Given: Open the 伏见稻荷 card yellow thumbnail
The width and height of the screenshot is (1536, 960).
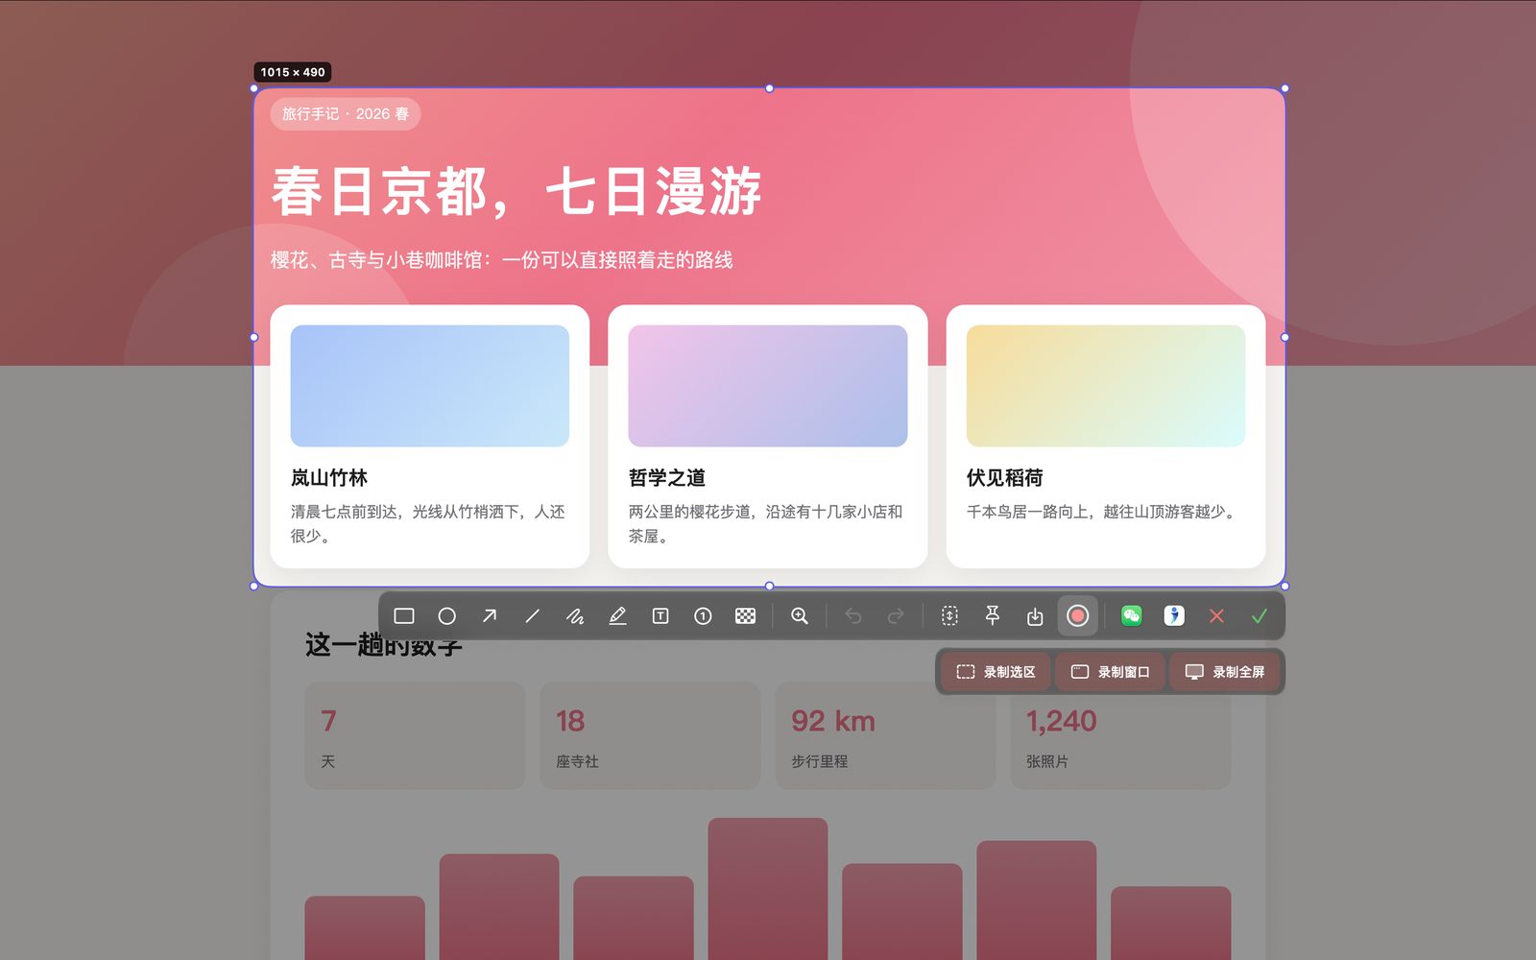Looking at the screenshot, I should (1106, 386).
